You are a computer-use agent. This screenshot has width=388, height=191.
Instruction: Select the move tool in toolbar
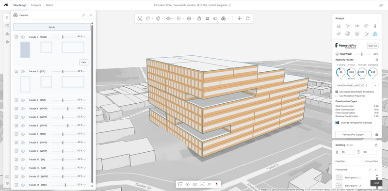click(239, 18)
